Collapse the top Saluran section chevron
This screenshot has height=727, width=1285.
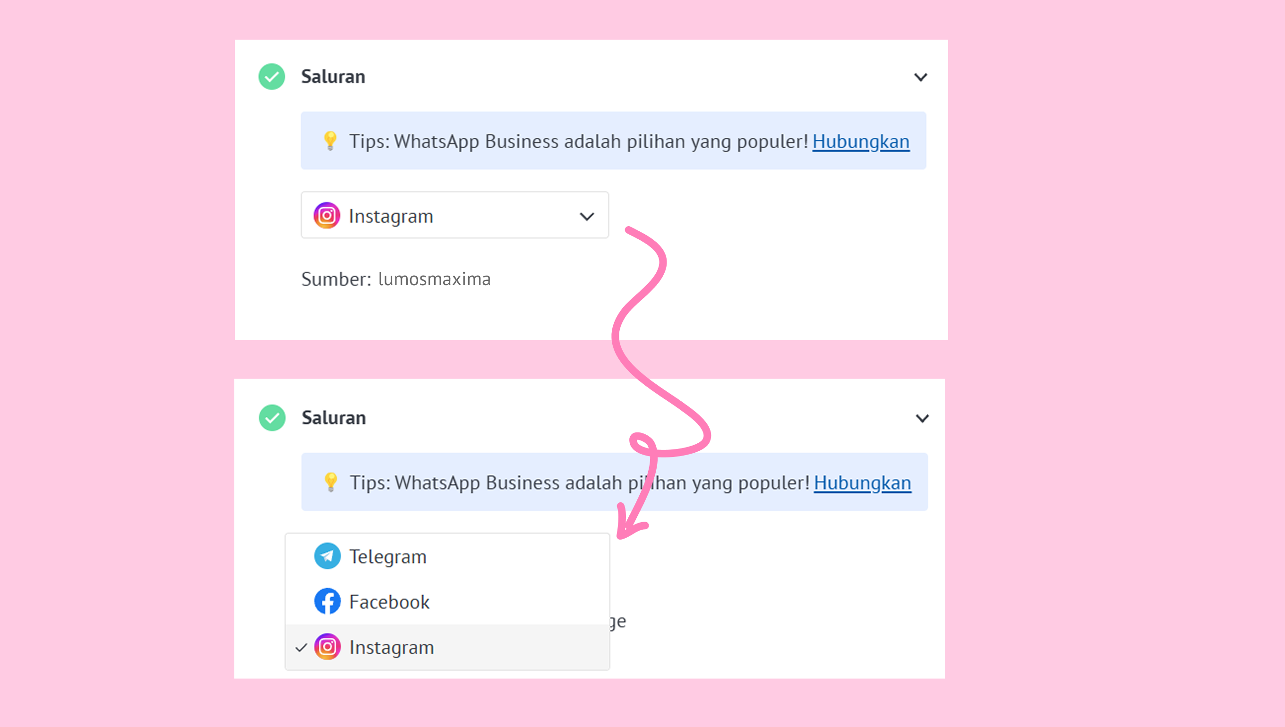(x=920, y=77)
